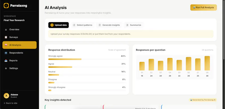This screenshot has width=225, height=109.
Task: Click the Q2 bar in chart
Action: [151, 64]
